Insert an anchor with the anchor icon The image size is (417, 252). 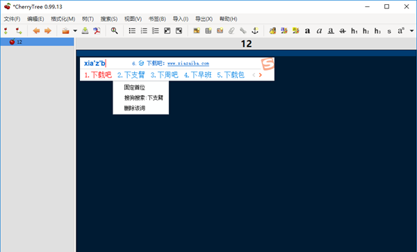click(x=255, y=31)
